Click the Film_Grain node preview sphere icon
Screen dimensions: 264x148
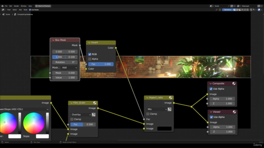pyautogui.click(x=94, y=103)
